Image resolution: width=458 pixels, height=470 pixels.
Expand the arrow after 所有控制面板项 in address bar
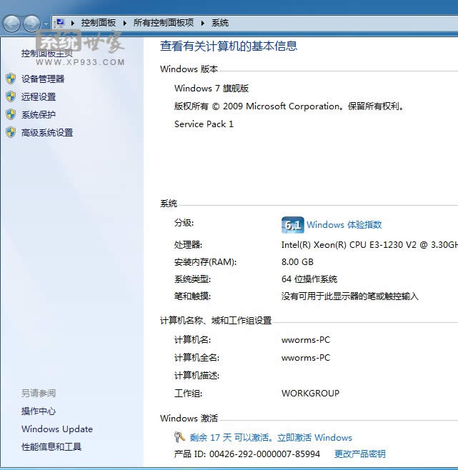click(202, 23)
